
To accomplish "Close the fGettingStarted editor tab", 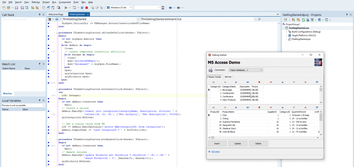I will click(x=88, y=14).
